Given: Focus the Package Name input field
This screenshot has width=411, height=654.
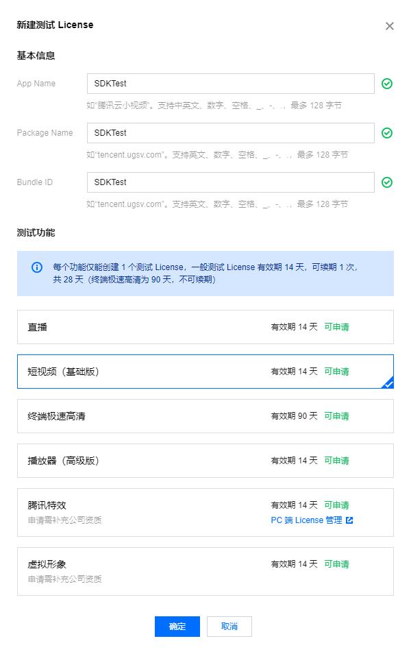Looking at the screenshot, I should click(231, 133).
